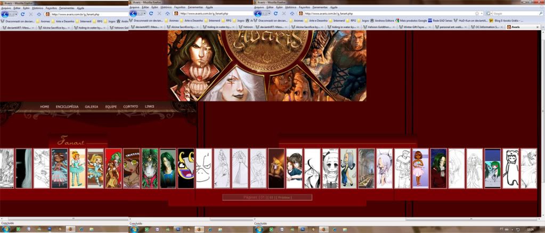Go back in the right Firefox window
This screenshot has height=233, width=545.
tap(257, 14)
